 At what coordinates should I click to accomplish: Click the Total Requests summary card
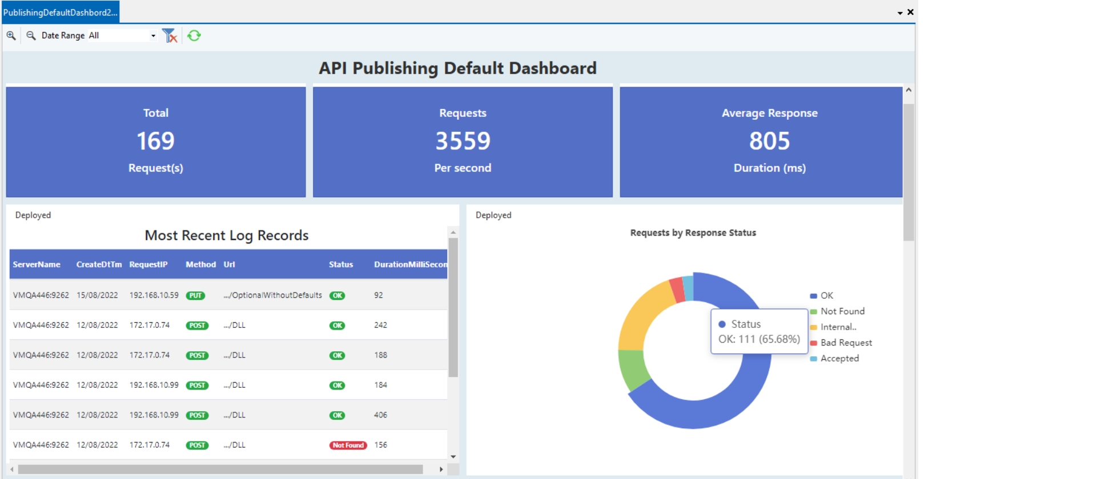156,141
